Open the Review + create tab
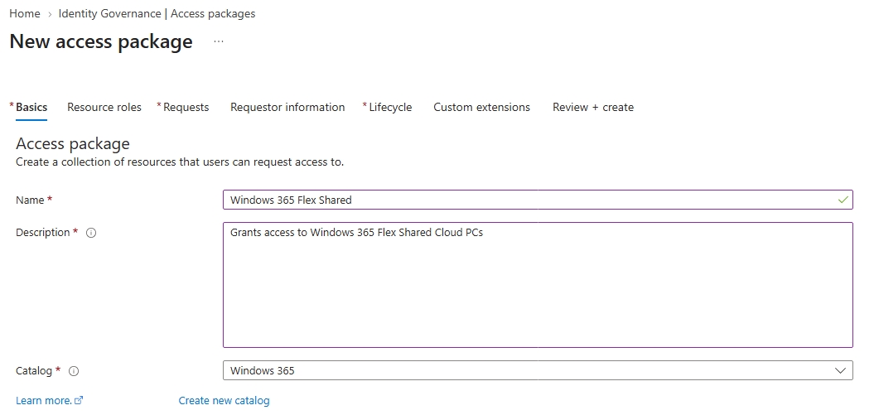The image size is (874, 415). pos(593,107)
